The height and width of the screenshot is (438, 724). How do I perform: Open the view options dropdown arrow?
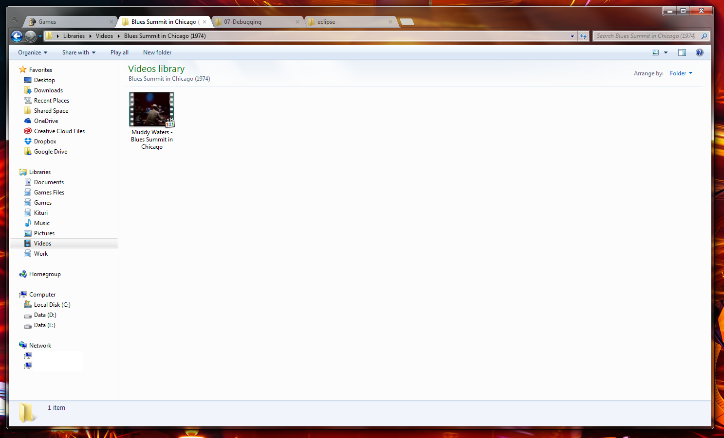(x=666, y=53)
